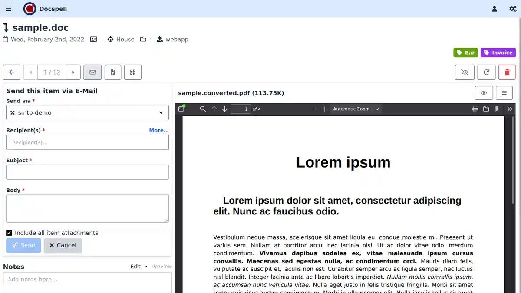Click the Cancel button
Viewport: 521px width, 293px height.
pos(63,245)
